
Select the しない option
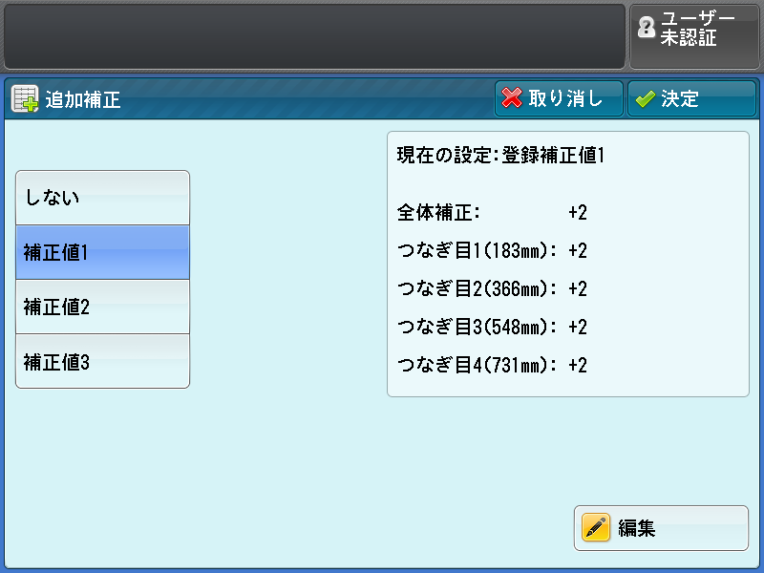(102, 198)
